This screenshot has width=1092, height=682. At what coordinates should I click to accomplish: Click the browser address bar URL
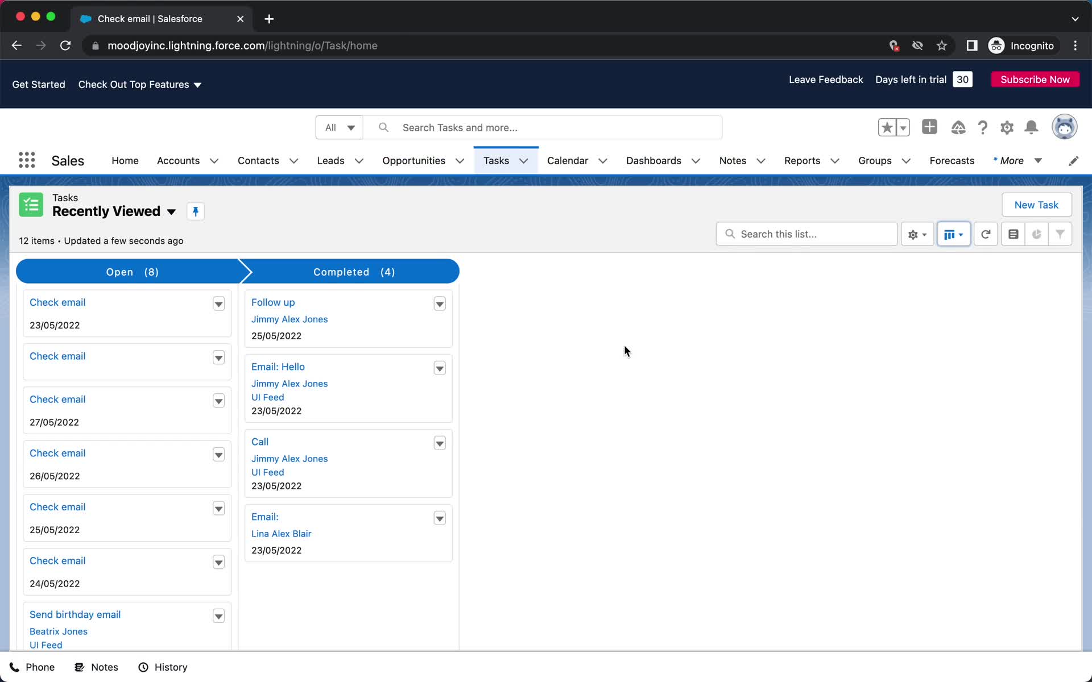pos(242,45)
